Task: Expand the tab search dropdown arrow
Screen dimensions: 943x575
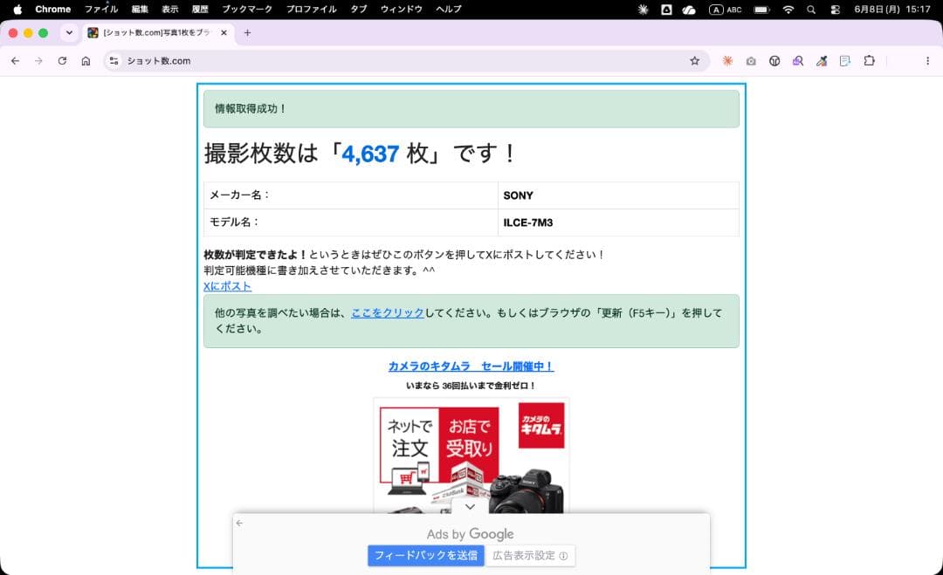Action: click(x=69, y=33)
